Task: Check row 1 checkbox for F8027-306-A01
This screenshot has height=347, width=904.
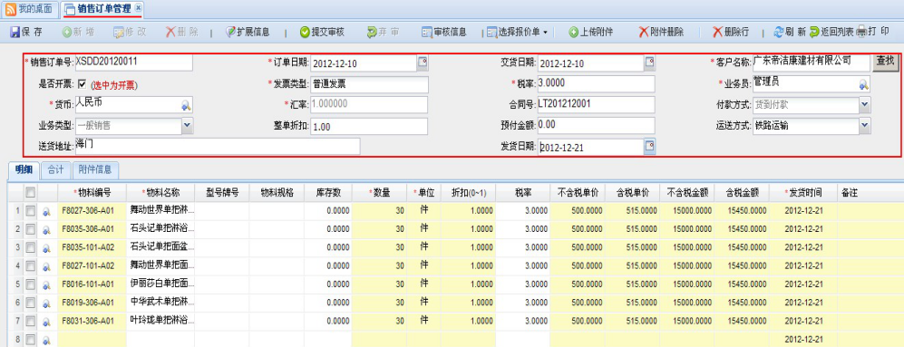Action: pos(30,211)
